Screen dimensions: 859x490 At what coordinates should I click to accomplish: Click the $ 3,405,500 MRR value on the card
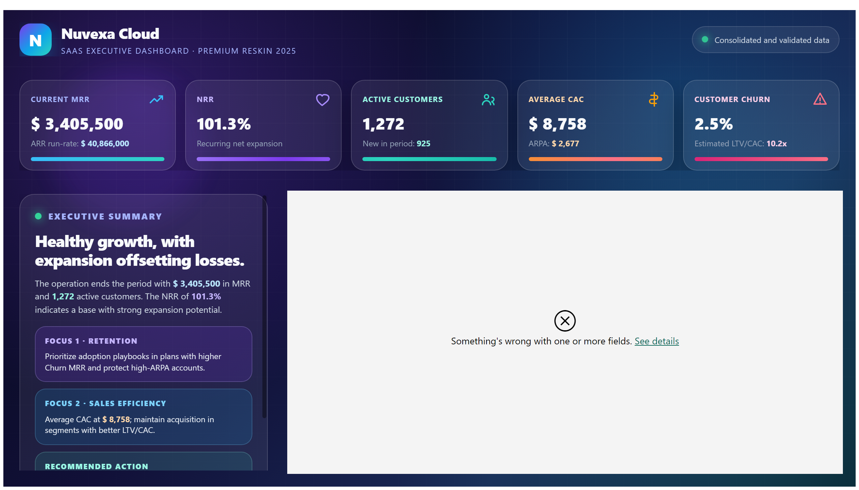(x=77, y=124)
